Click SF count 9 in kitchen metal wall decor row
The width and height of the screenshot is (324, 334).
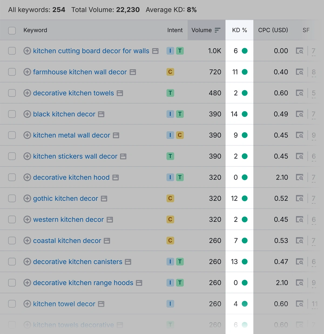[313, 135]
